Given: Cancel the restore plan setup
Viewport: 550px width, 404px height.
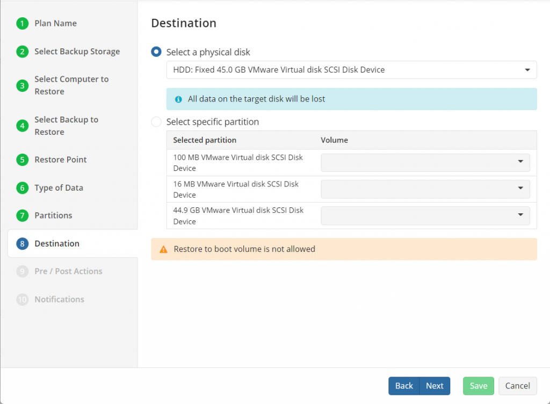Looking at the screenshot, I should pos(517,386).
